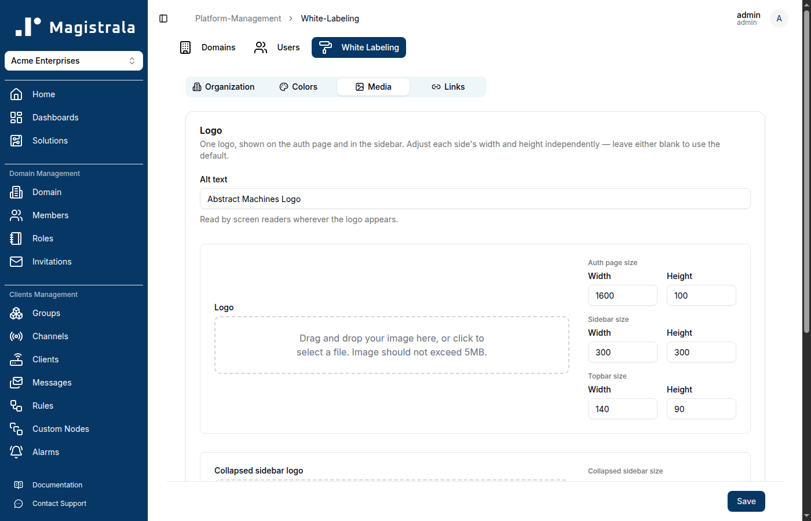Click the Clients router icon
Screen dimensions: 811x521
pyautogui.click(x=16, y=359)
